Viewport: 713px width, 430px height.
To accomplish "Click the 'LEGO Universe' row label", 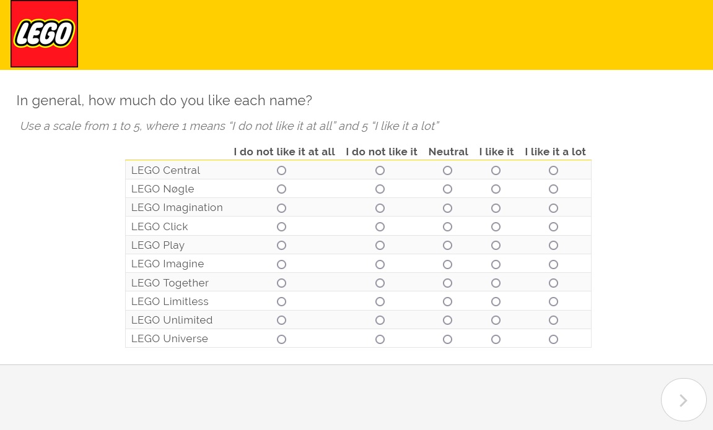I will coord(170,338).
